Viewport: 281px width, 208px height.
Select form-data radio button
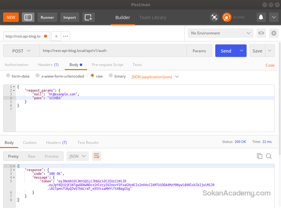point(8,75)
